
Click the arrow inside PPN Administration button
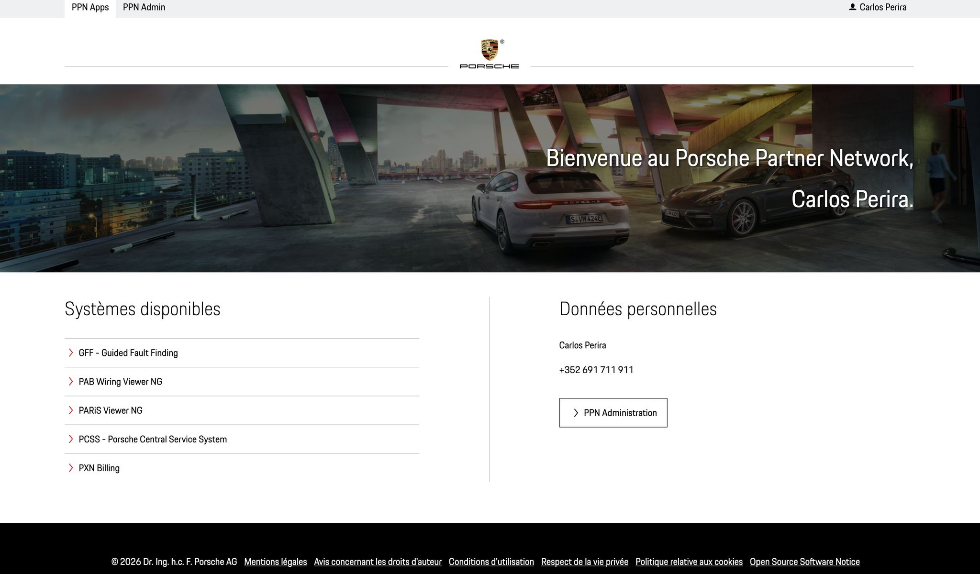coord(576,413)
